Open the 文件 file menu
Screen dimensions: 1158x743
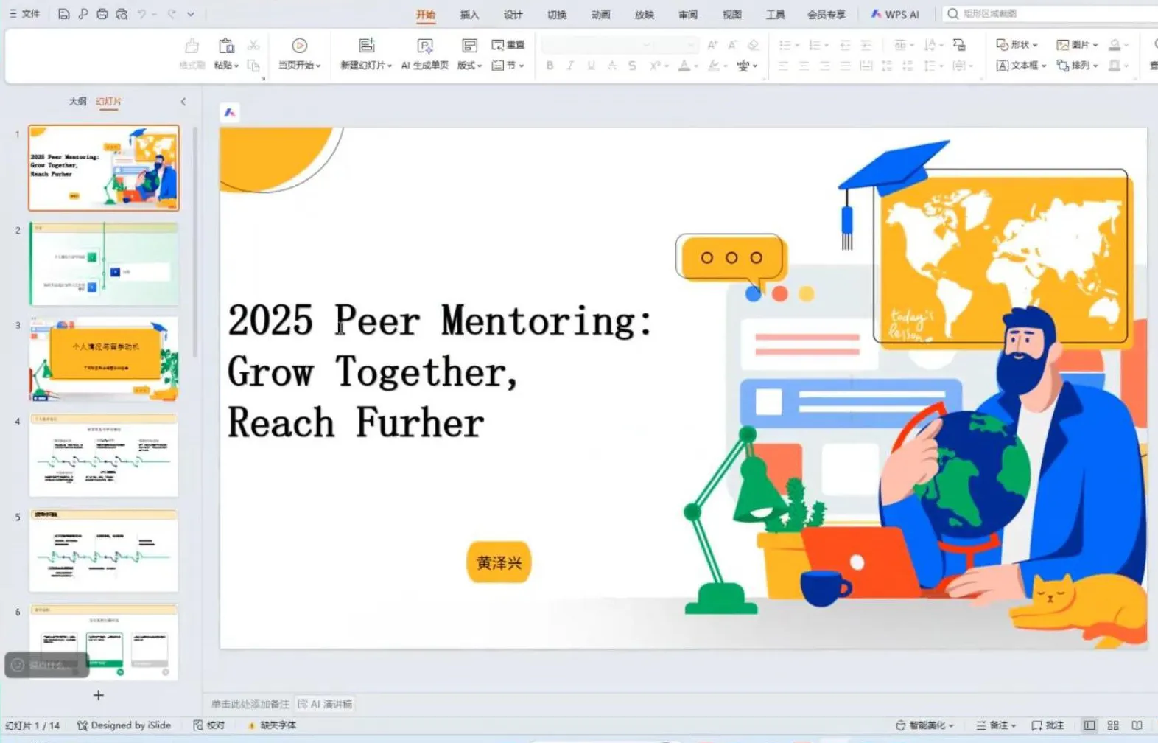(x=24, y=14)
